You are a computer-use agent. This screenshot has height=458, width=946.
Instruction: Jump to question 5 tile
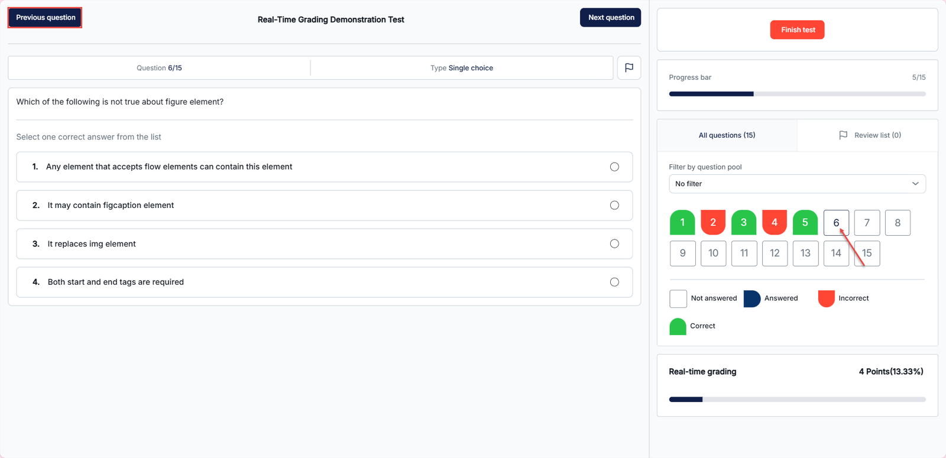click(x=805, y=223)
